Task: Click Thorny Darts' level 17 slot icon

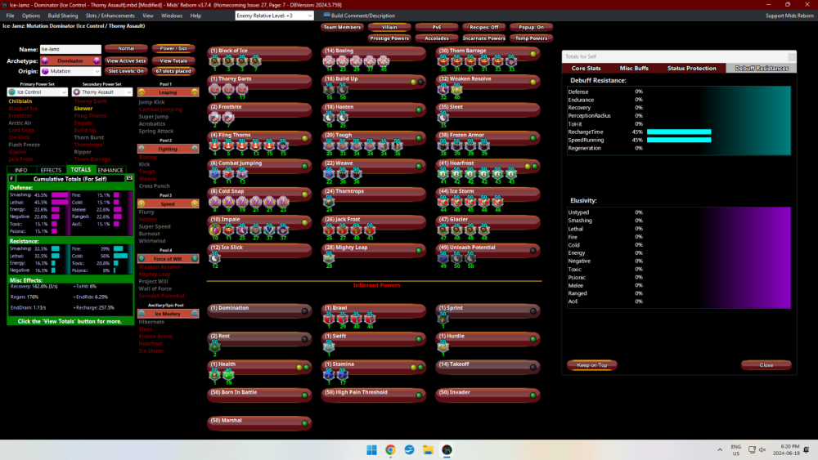Action: [x=242, y=89]
